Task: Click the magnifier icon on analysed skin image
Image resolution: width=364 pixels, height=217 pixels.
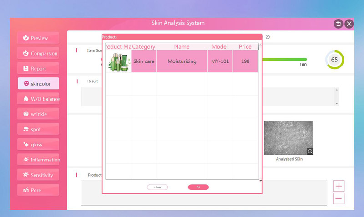Action: coord(310,151)
